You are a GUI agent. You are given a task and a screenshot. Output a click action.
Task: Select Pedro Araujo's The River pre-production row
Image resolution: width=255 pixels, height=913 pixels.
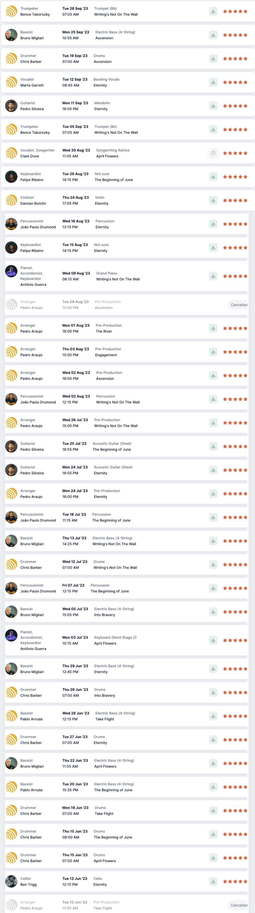tap(126, 328)
